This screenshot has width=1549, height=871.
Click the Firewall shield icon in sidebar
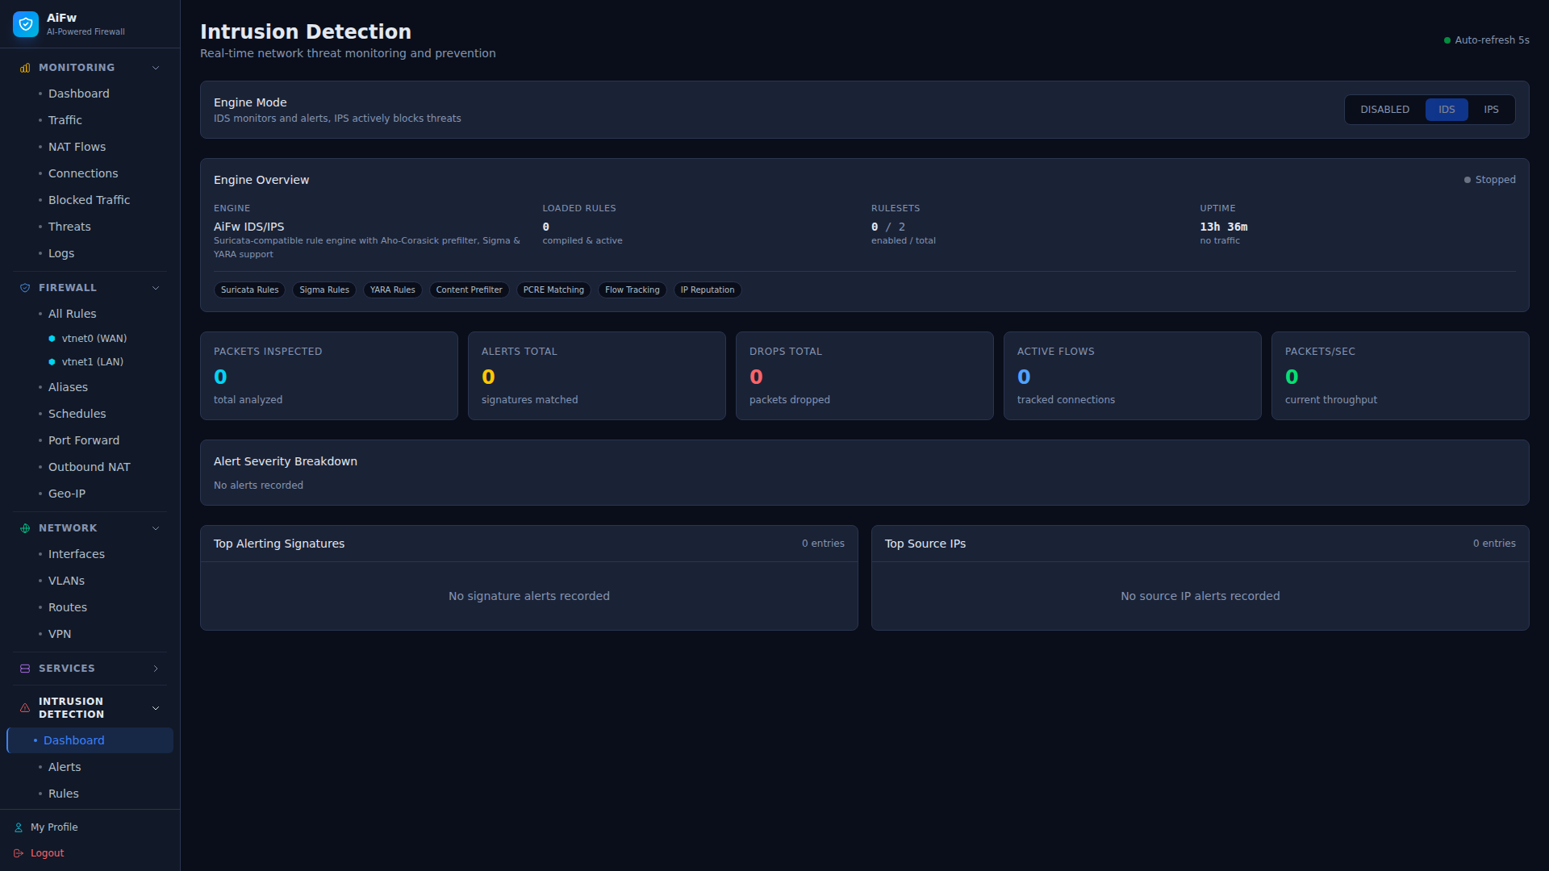coord(24,287)
